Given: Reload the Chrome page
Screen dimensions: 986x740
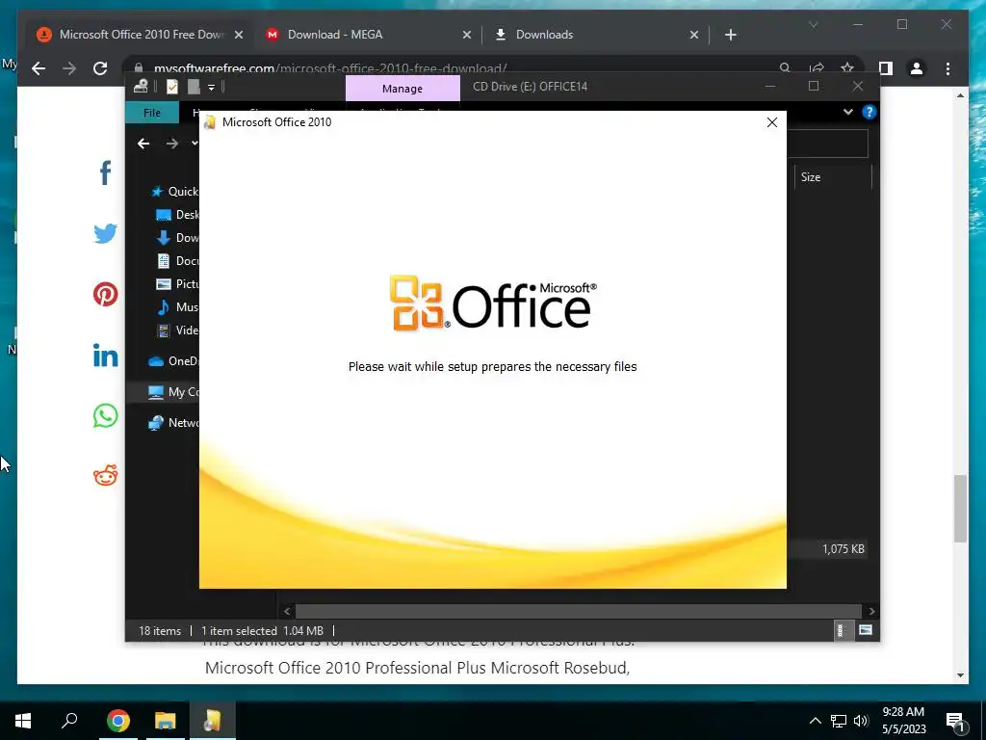Looking at the screenshot, I should 100,68.
